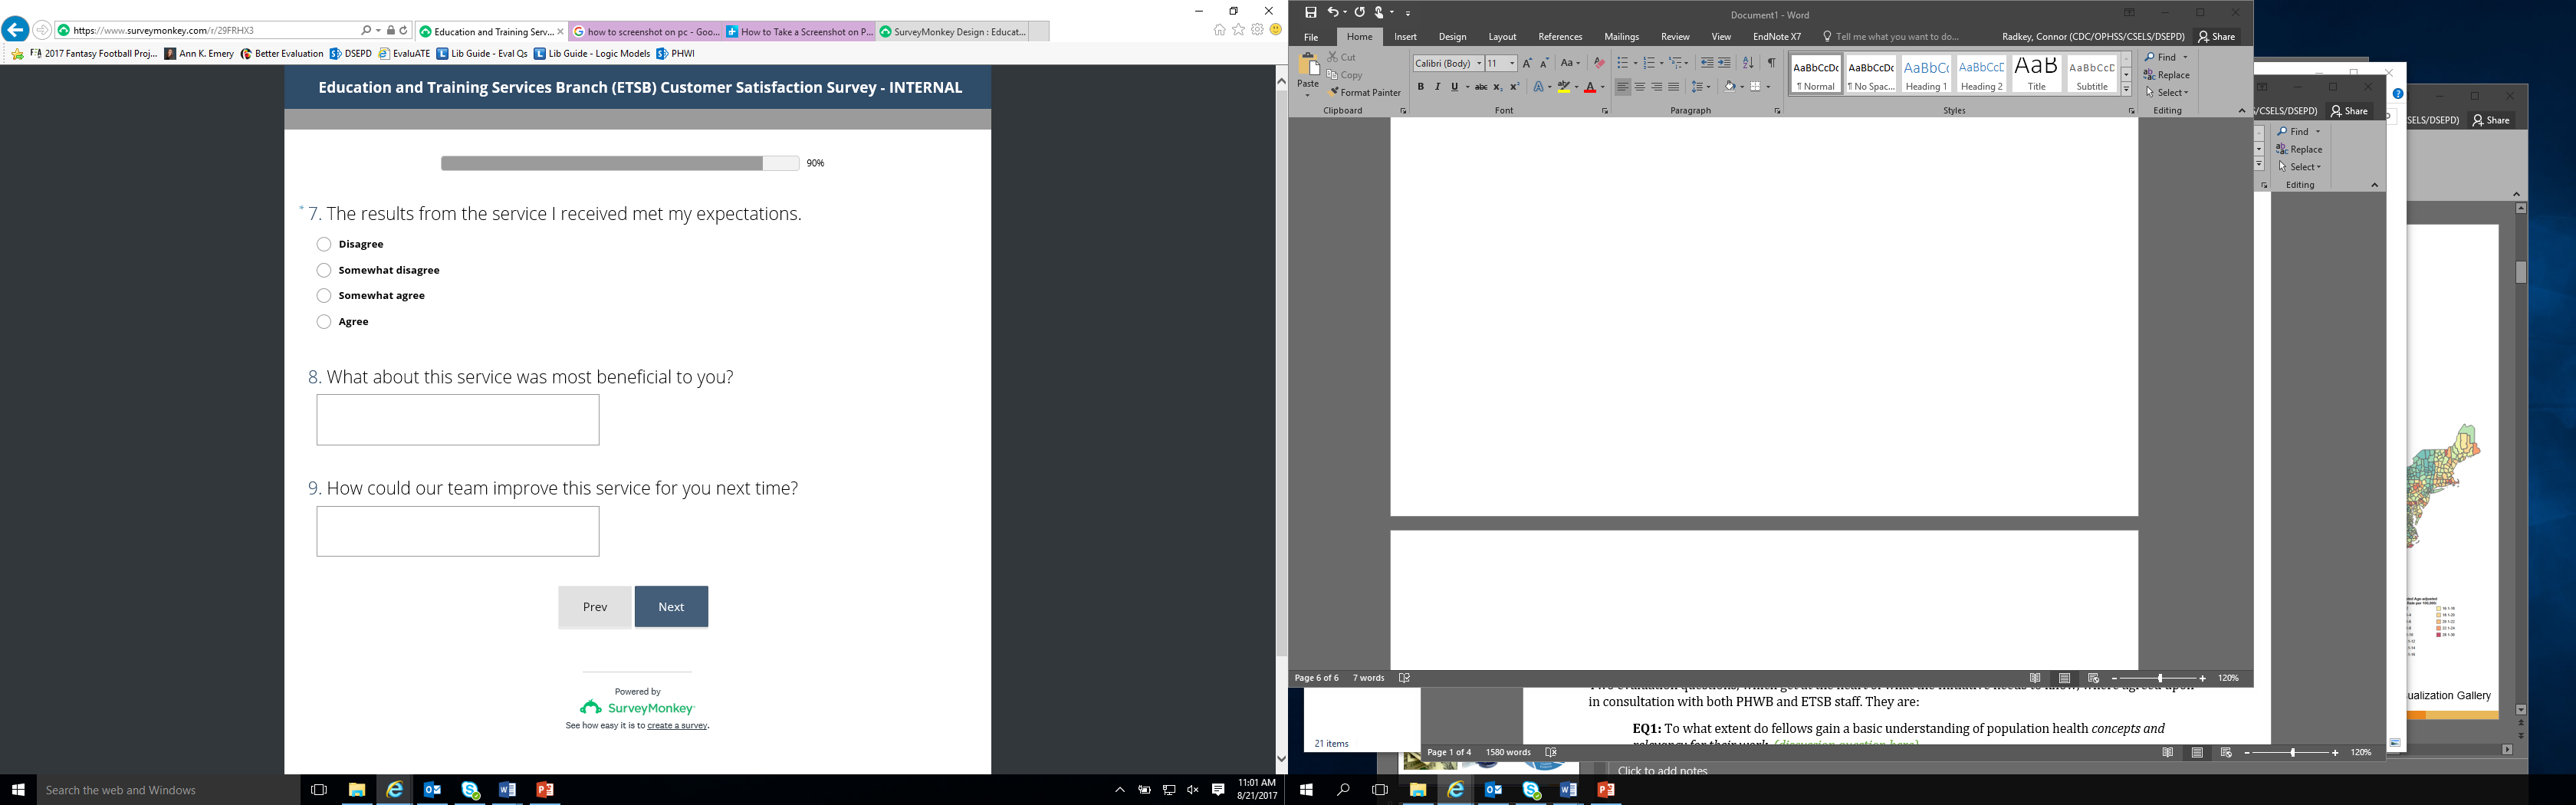Apply superscript in the Document1 Font group

click(x=1514, y=87)
